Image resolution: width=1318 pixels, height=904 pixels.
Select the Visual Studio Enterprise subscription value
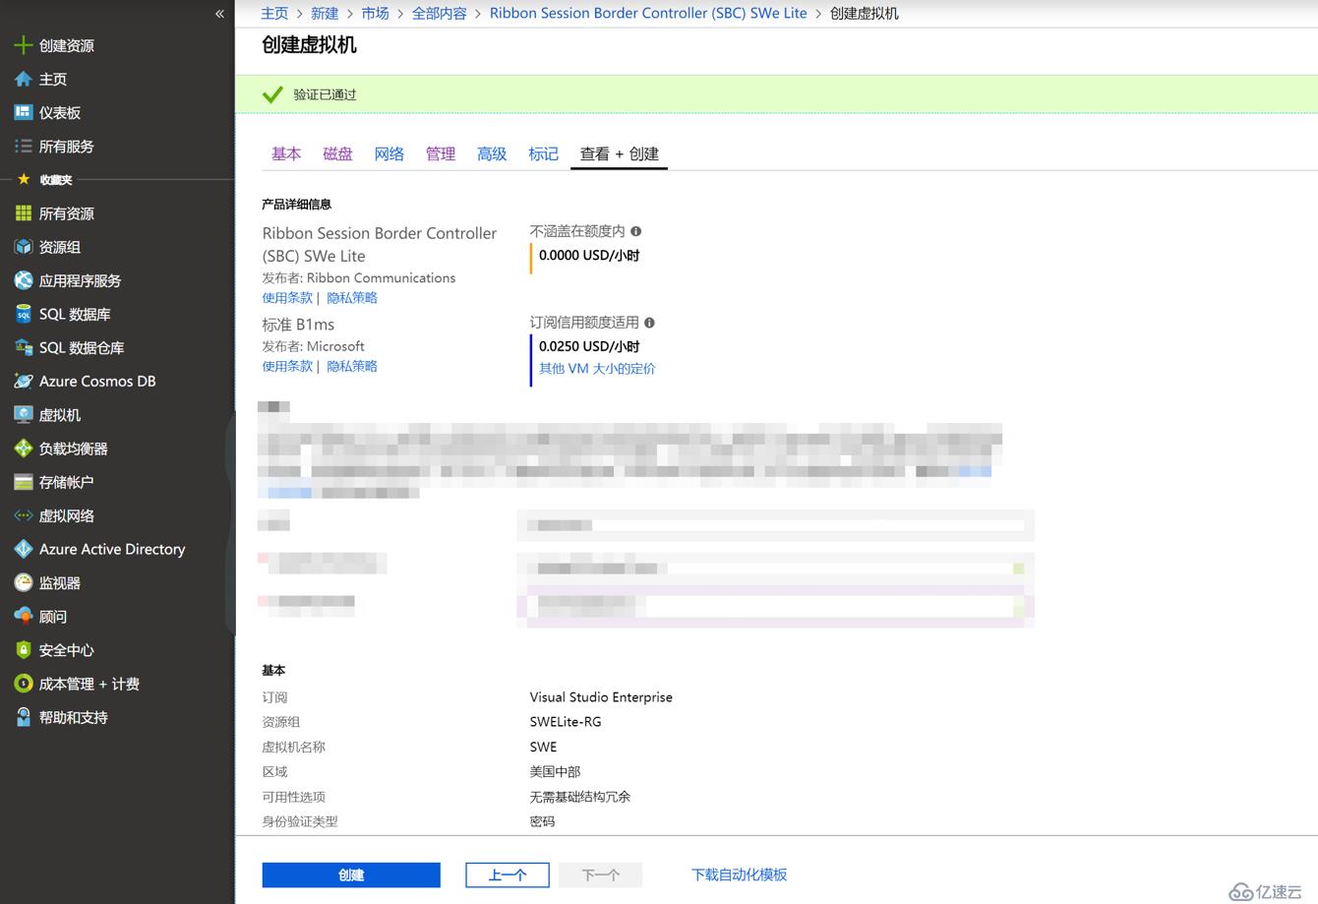click(x=601, y=696)
